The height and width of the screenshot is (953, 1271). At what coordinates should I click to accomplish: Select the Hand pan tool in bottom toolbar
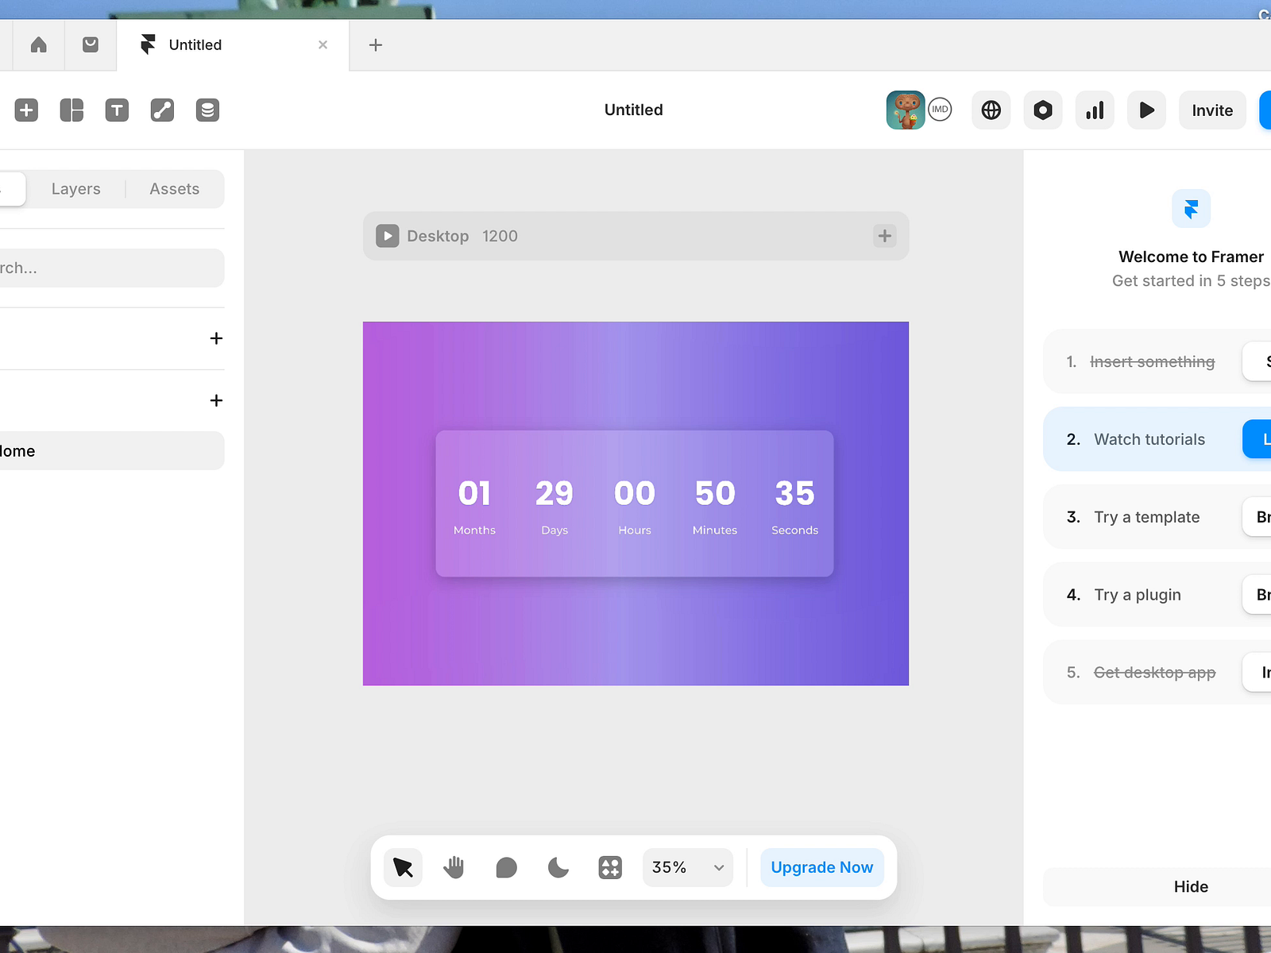click(454, 867)
